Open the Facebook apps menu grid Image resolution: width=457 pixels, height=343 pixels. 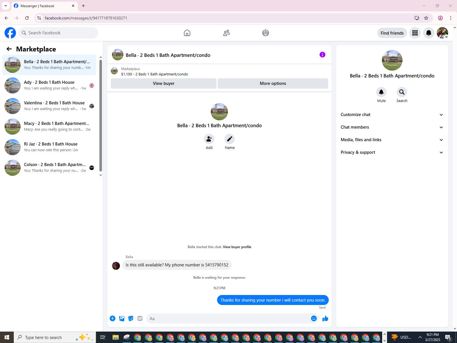click(x=415, y=33)
